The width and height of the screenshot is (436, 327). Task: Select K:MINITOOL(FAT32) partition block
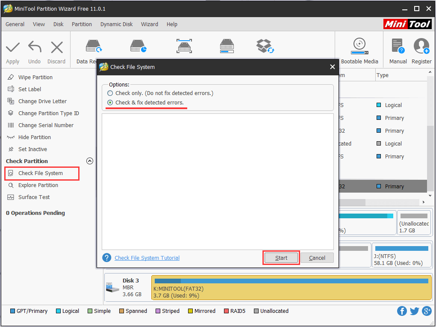pos(291,288)
